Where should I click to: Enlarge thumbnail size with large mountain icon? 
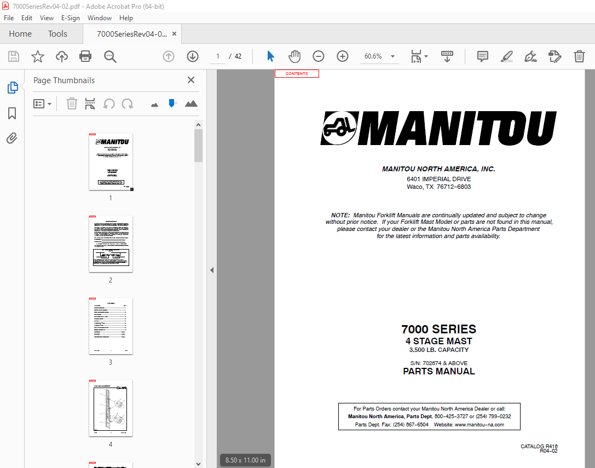click(x=191, y=103)
